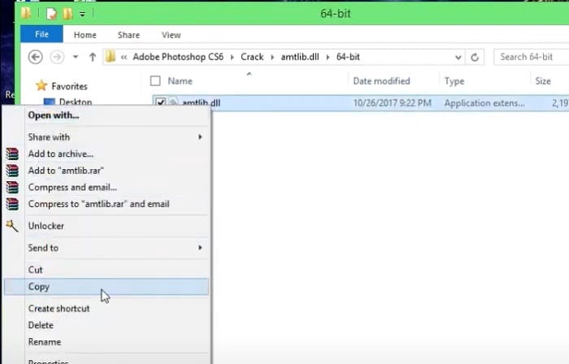
Task: Click Adobe Photoshop CS6 in the address path
Action: pos(178,57)
